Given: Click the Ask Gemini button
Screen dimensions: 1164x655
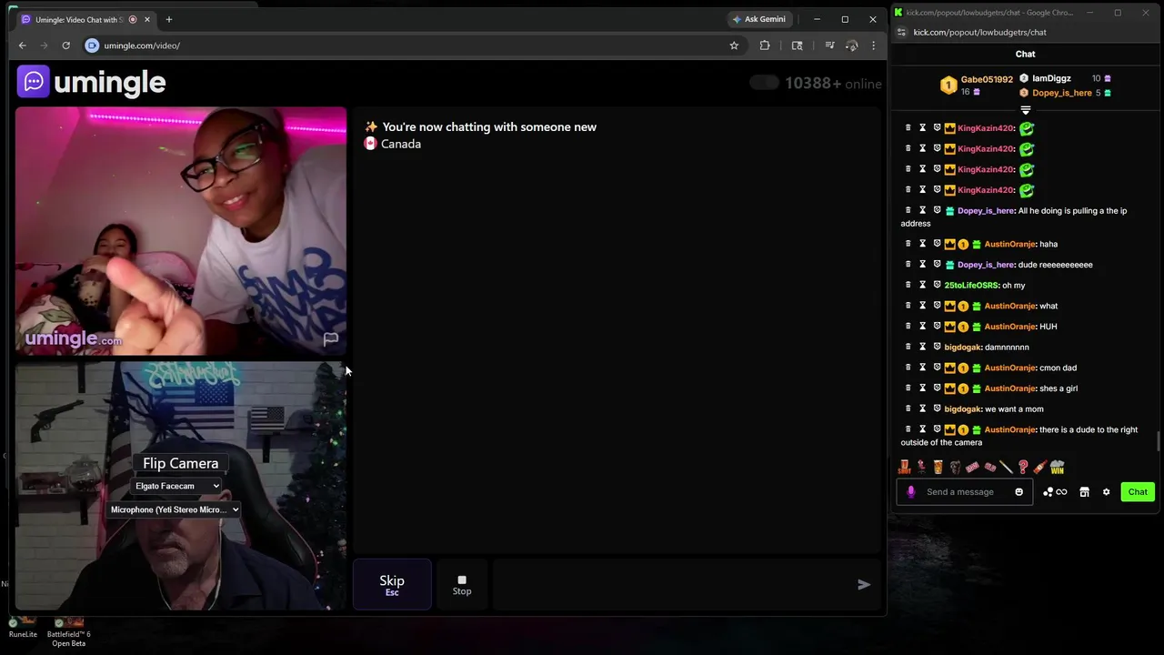Looking at the screenshot, I should (759, 19).
